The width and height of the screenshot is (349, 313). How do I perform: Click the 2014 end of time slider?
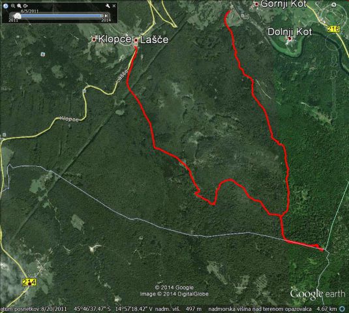tap(106, 20)
